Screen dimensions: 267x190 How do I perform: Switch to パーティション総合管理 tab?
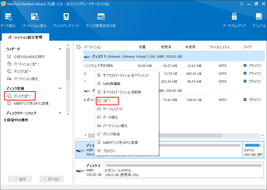click(x=25, y=37)
